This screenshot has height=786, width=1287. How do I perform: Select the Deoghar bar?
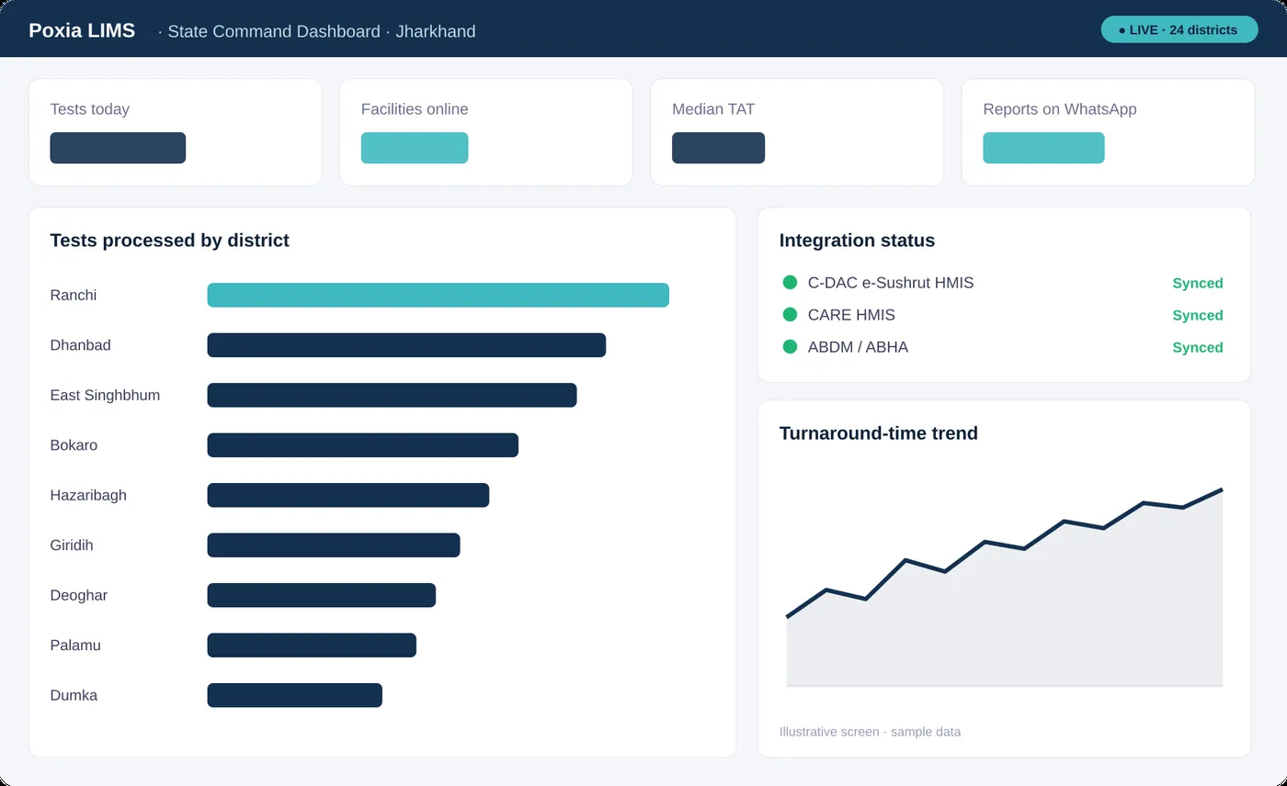coord(321,595)
